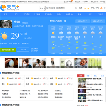Expand the 视频 nav dropdown
Screen dimensions: 106x106
pos(59,14)
